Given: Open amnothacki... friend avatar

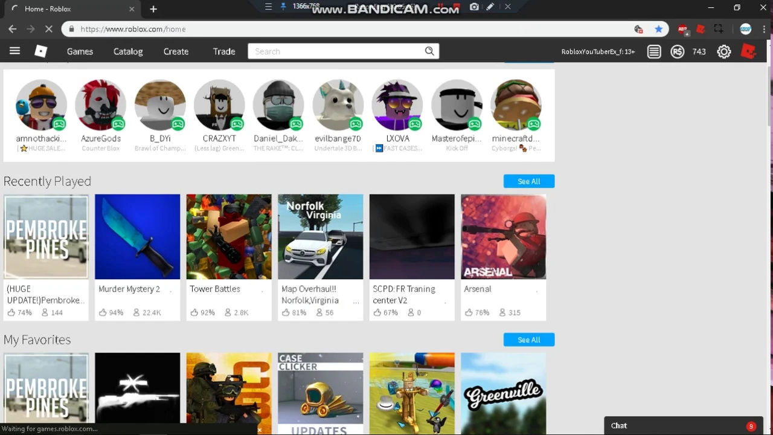Looking at the screenshot, I should [x=41, y=105].
